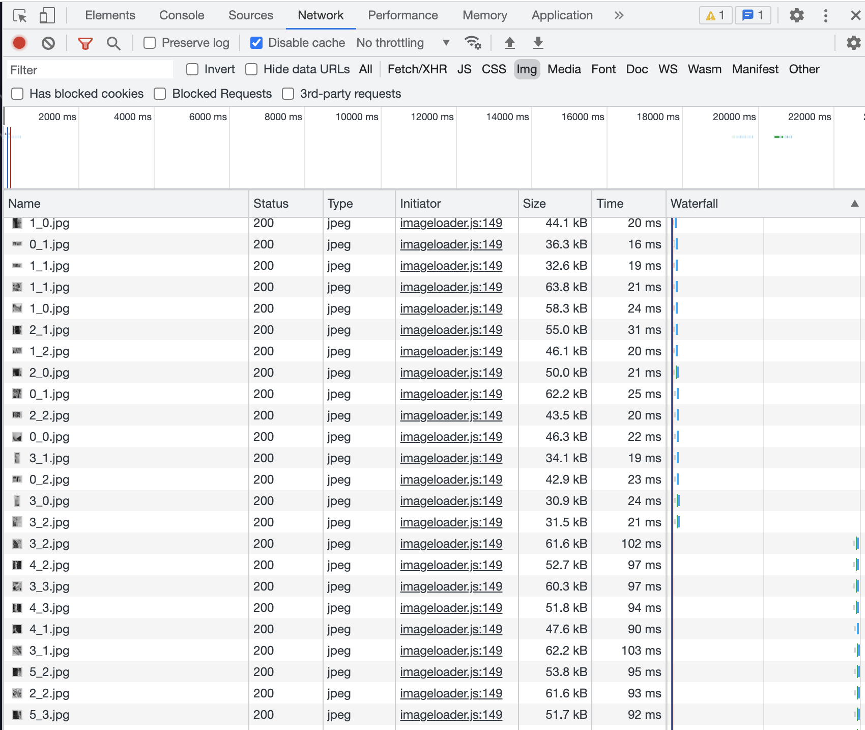Open imageloader.js:149 initiator link for 1_0.jpg
865x730 pixels.
451,223
